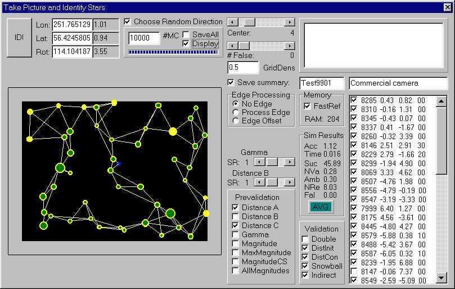Toggle the Save summary checkbox
Image resolution: width=455 pixels, height=289 pixels.
click(231, 83)
